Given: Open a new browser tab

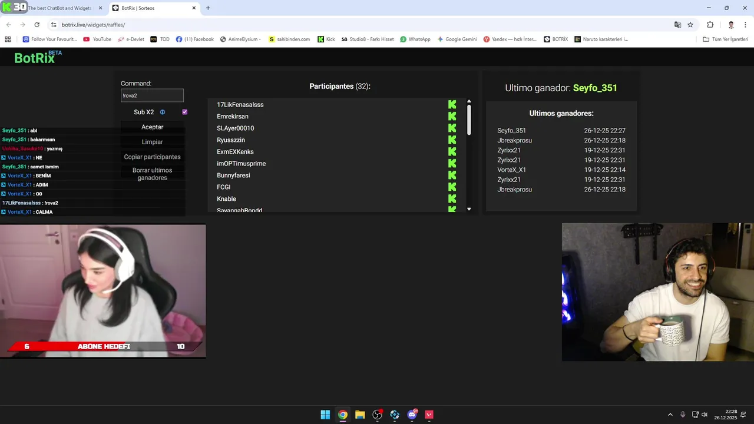Looking at the screenshot, I should [208, 8].
